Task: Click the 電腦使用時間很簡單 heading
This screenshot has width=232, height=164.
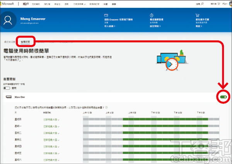Action: pos(26,51)
